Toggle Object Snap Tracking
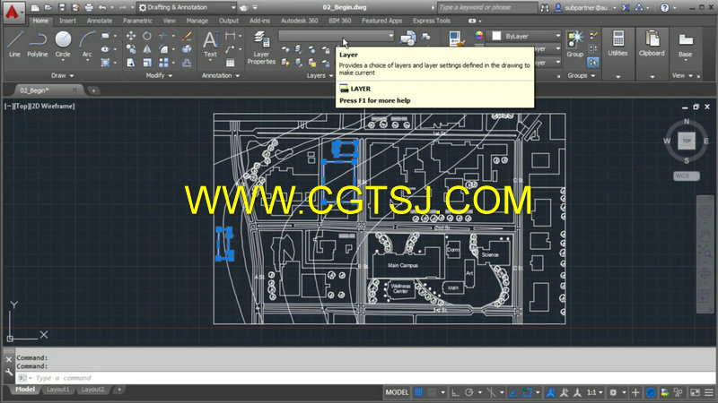Image resolution: width=718 pixels, height=403 pixels. (x=513, y=392)
